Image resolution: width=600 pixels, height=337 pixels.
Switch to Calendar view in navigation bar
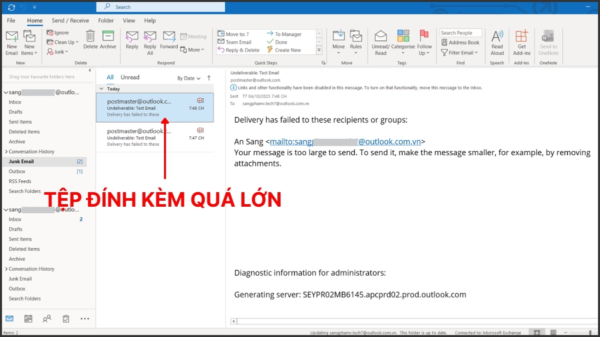pyautogui.click(x=28, y=319)
